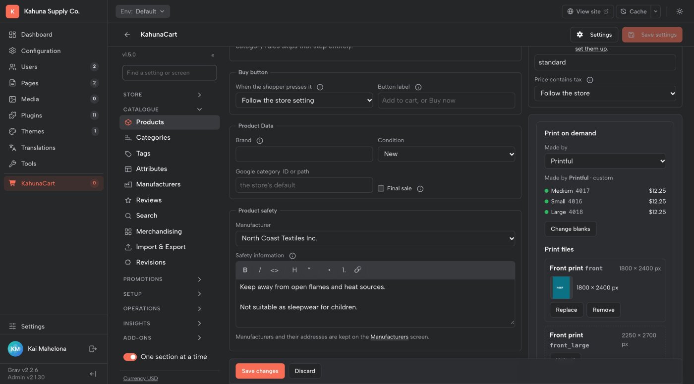Image resolution: width=694 pixels, height=384 pixels.
Task: Open the Categories menu item
Action: pyautogui.click(x=170, y=138)
